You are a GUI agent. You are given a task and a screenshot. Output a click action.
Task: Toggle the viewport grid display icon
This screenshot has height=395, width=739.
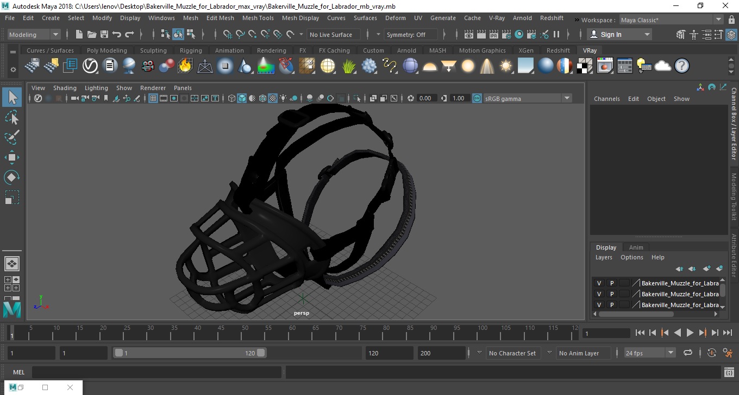(153, 98)
